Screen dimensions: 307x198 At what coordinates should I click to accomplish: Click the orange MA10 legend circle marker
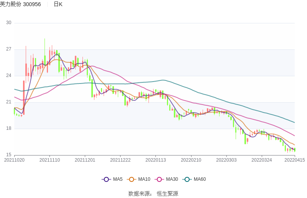coord(132,179)
